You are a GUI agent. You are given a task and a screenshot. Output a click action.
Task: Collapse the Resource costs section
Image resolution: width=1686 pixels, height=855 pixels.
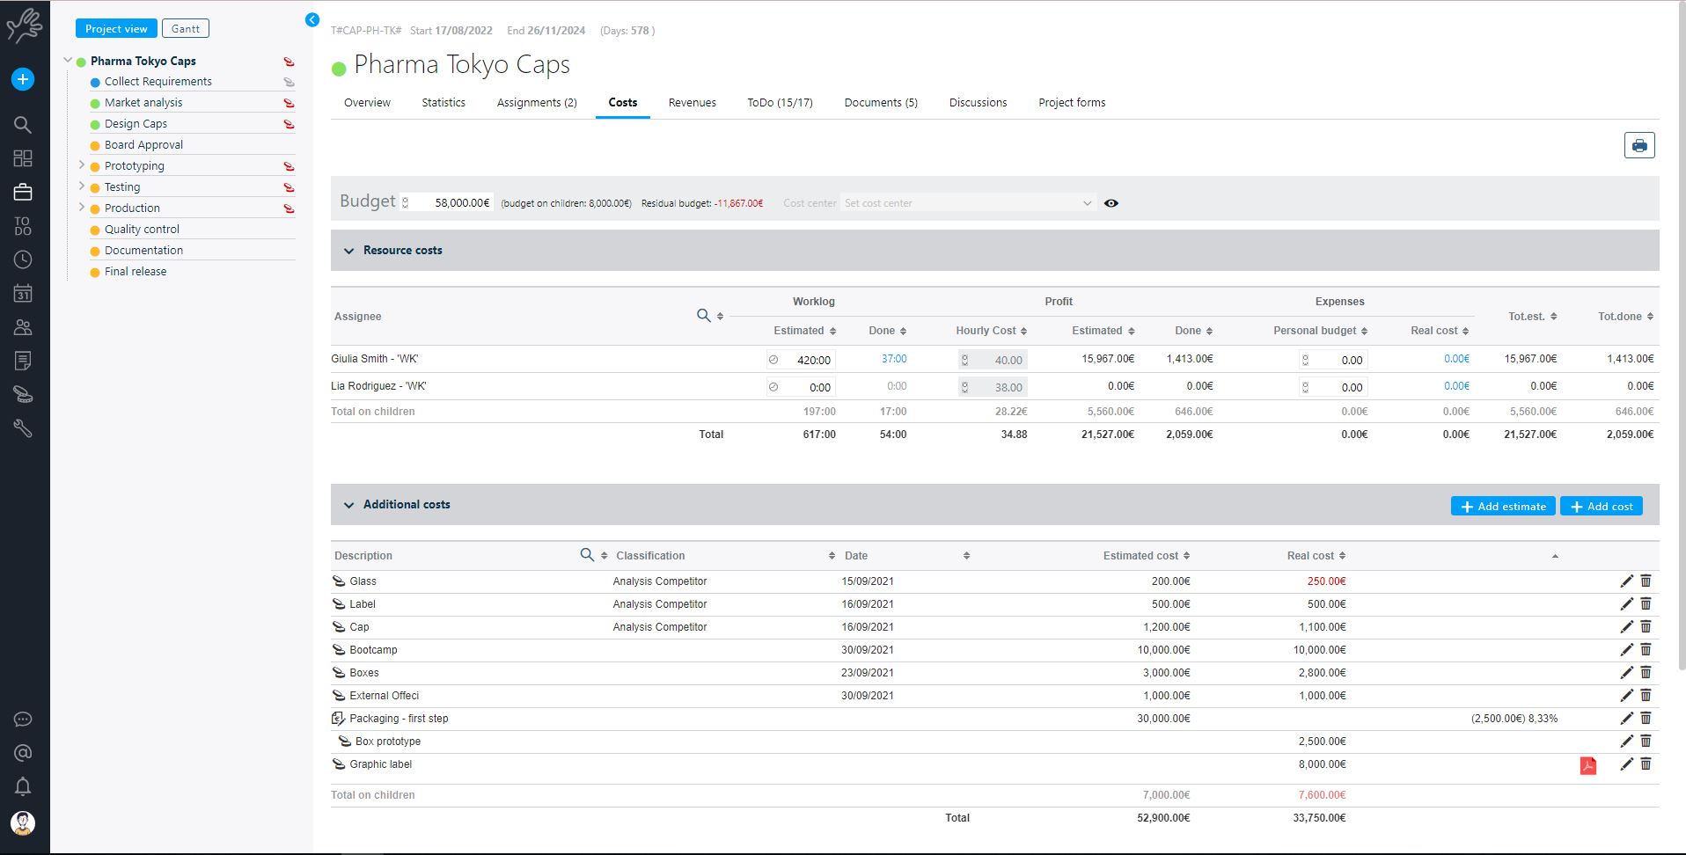click(x=348, y=251)
